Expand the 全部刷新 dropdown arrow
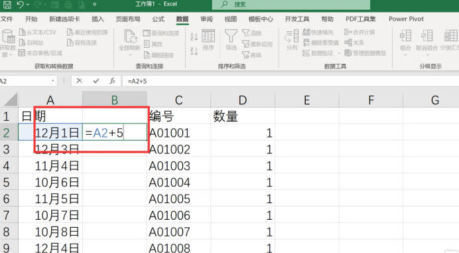459x253 pixels. coord(130,55)
